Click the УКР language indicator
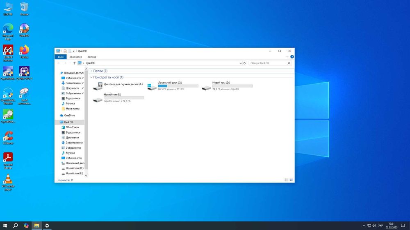This screenshot has height=230, width=410. [x=380, y=226]
